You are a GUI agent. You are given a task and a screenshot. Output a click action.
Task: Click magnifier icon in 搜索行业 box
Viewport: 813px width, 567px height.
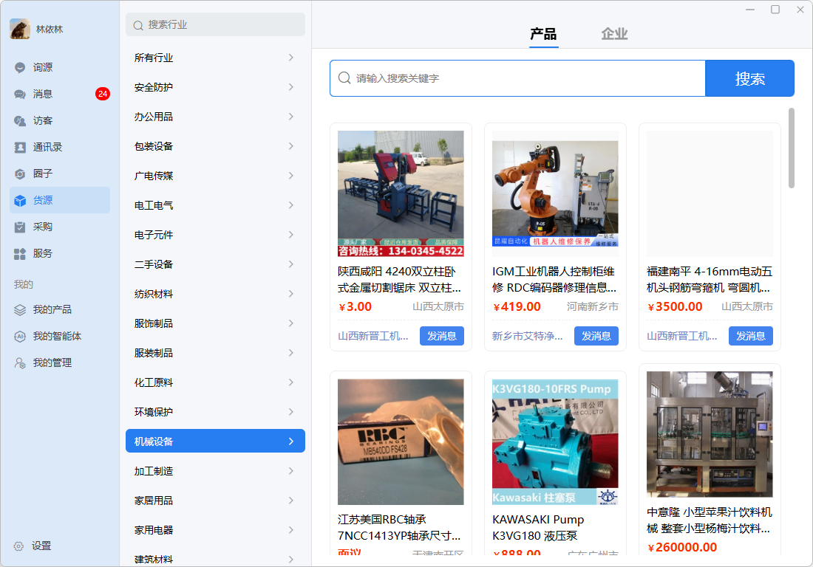[x=138, y=25]
